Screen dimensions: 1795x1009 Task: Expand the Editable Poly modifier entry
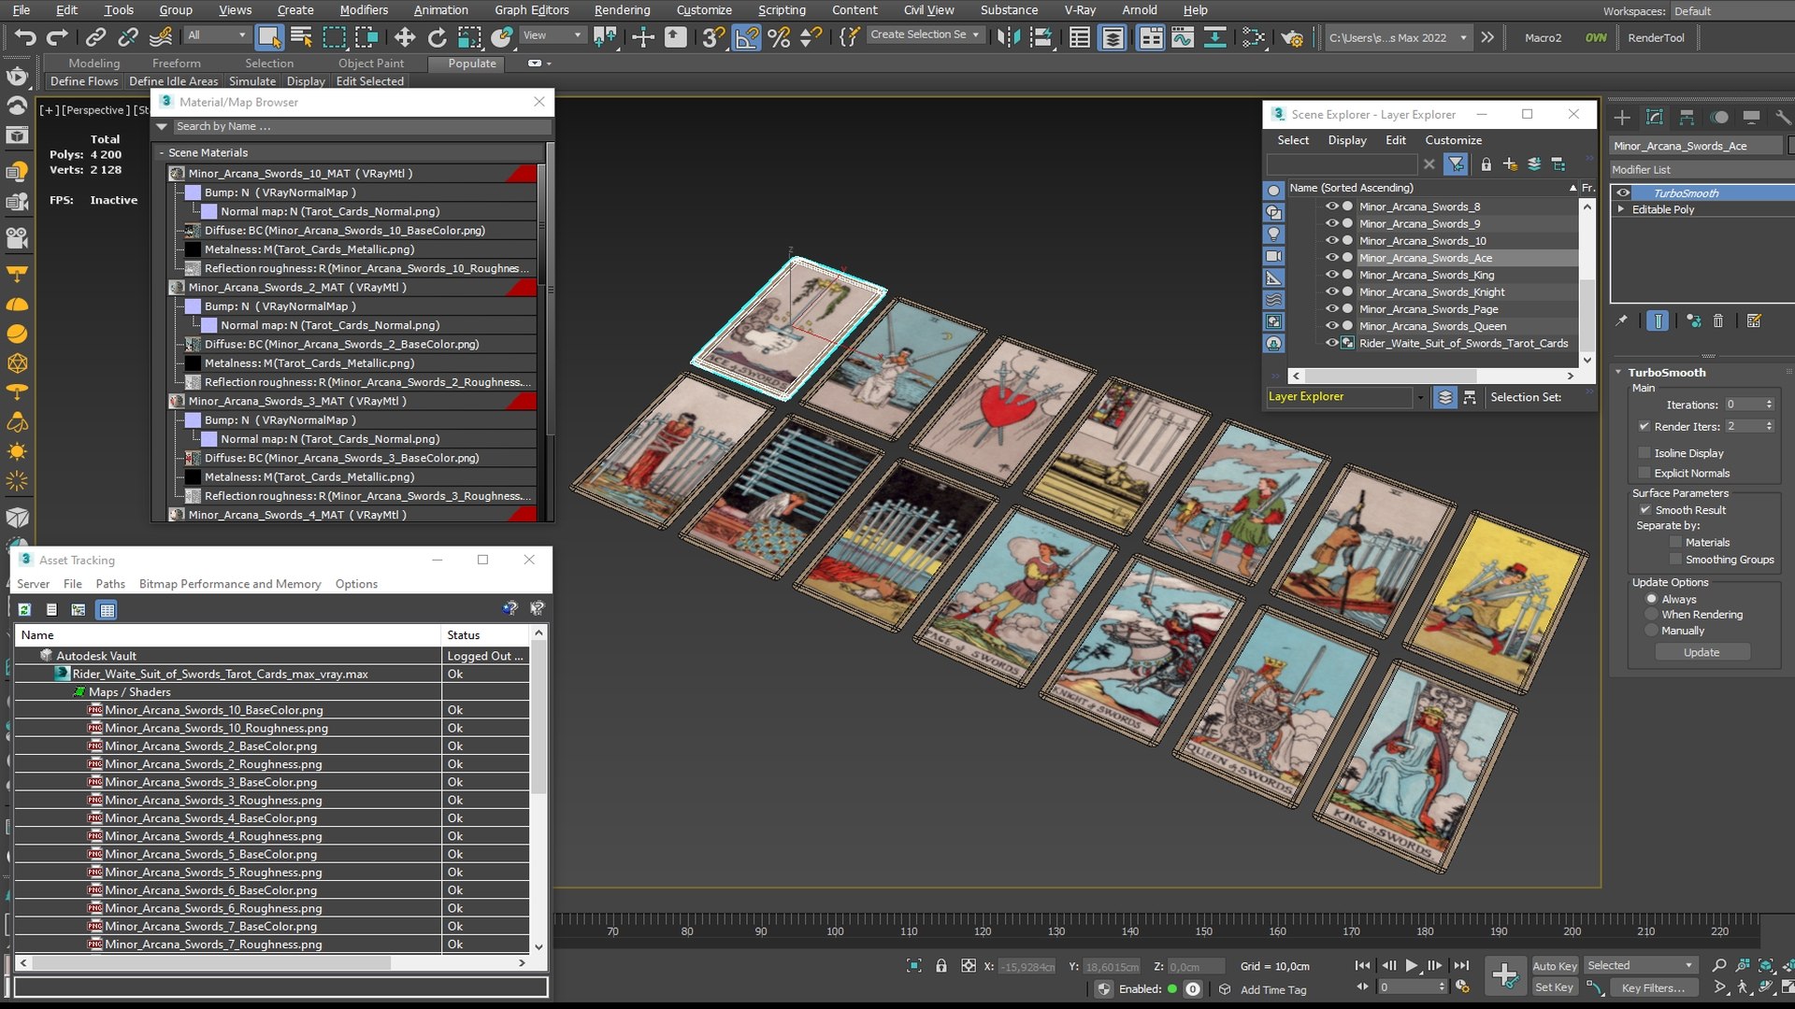(x=1621, y=209)
